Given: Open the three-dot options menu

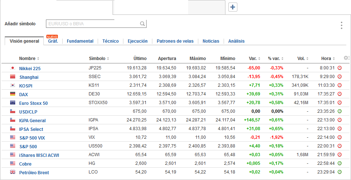Looking at the screenshot, I should coord(341,26).
